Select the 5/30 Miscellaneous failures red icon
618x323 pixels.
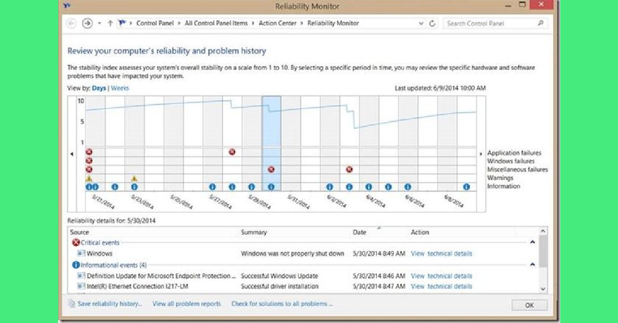[271, 169]
